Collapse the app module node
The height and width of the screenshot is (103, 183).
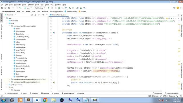coord(5,18)
